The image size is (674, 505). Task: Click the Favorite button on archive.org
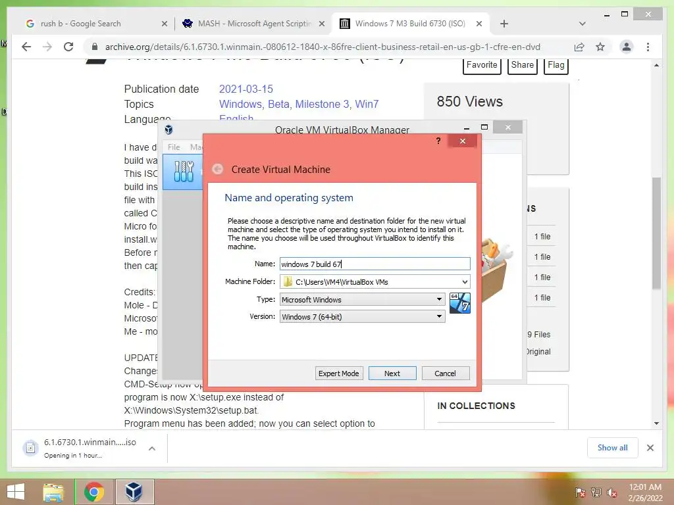[x=482, y=65]
